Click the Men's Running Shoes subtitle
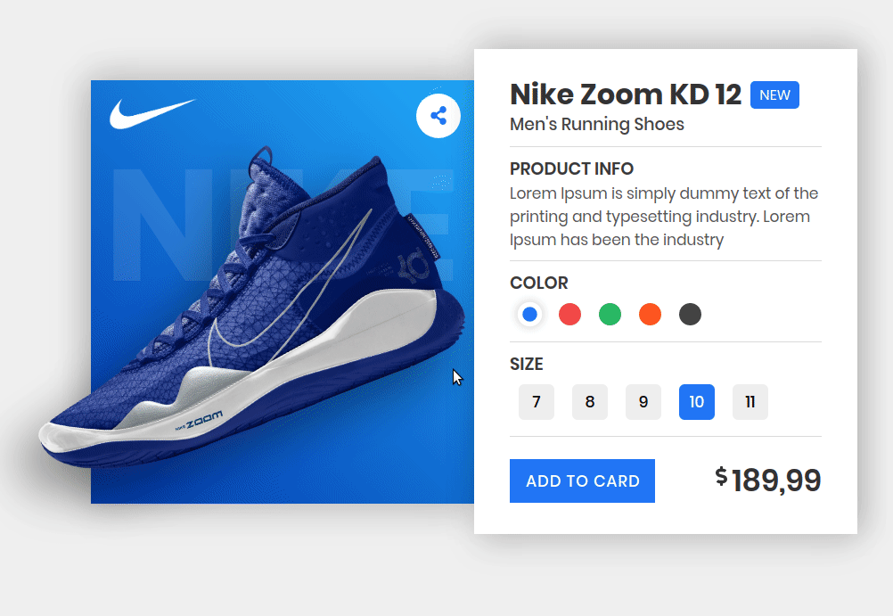 tap(597, 124)
